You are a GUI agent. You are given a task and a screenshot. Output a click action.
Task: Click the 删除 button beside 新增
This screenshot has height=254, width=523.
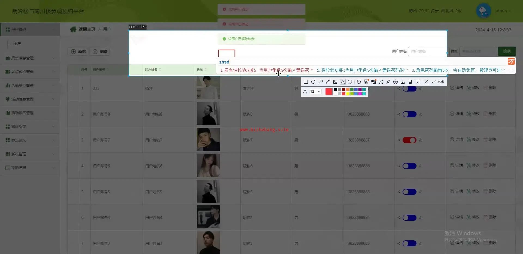(x=100, y=52)
